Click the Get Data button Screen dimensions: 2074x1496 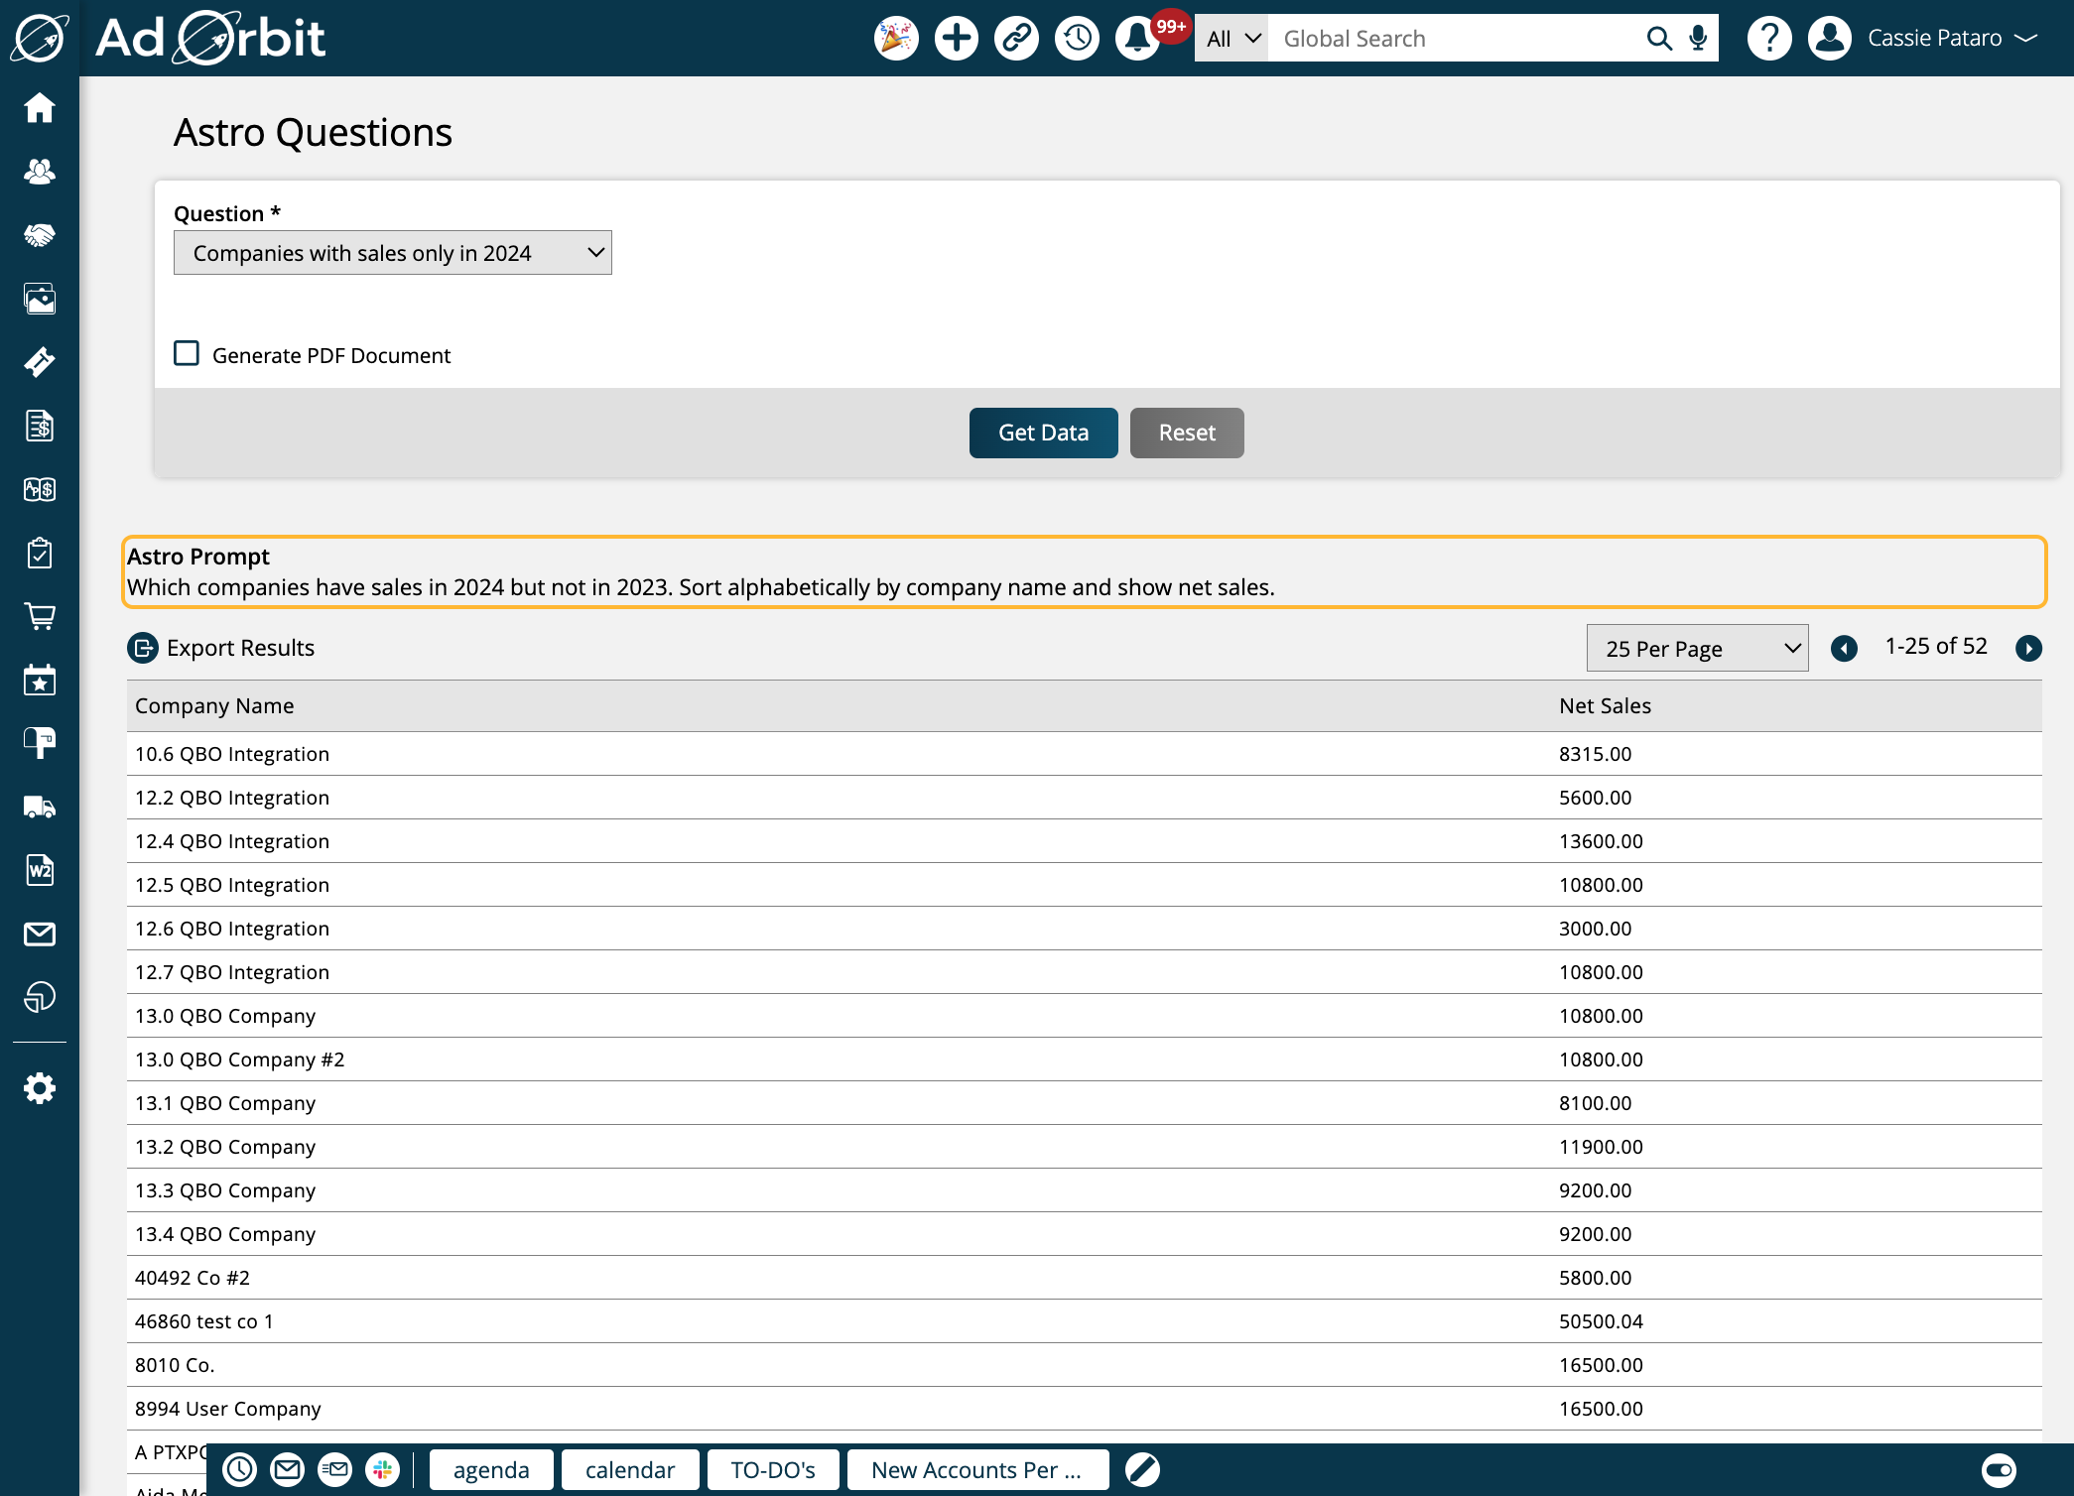click(x=1044, y=433)
